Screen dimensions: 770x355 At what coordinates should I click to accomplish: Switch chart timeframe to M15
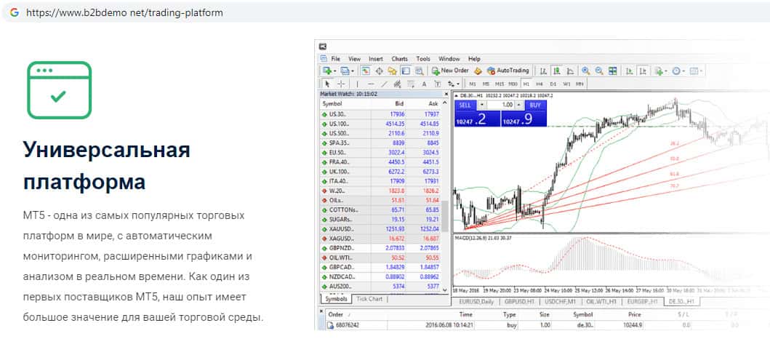pos(500,84)
